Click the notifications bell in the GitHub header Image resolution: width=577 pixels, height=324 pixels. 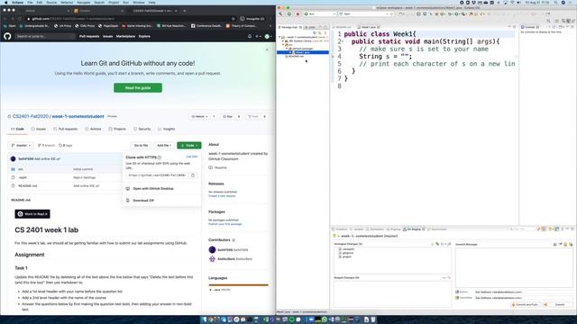coord(250,36)
